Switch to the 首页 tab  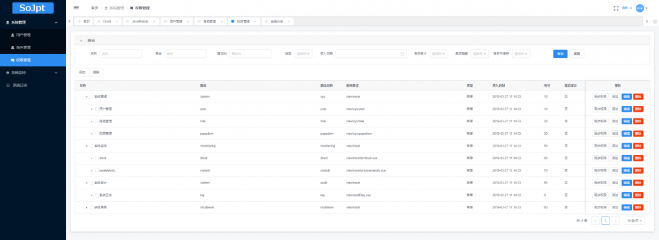(84, 21)
